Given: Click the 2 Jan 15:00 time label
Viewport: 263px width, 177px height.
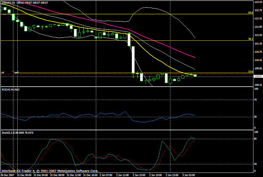Looking at the screenshot, I should click(139, 175).
